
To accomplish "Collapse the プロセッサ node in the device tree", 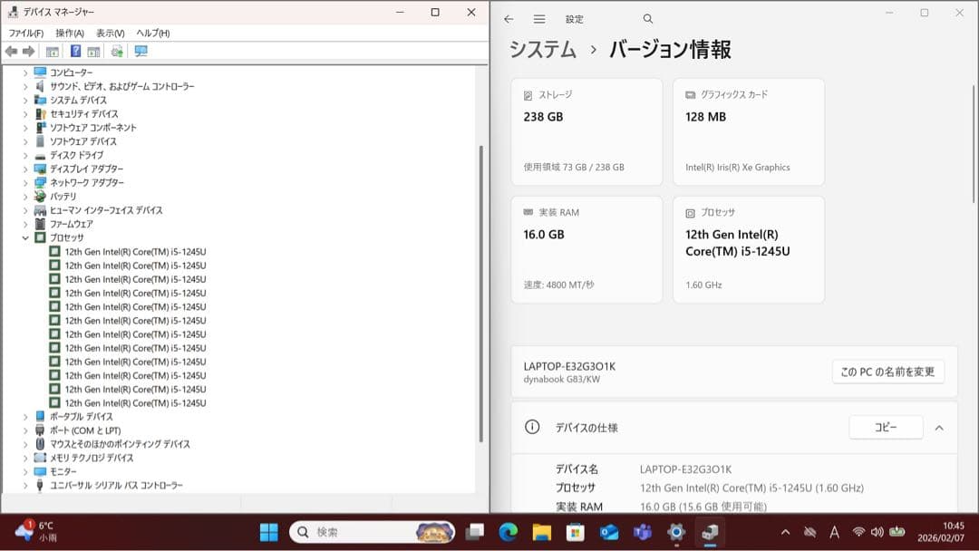I will click(x=26, y=237).
